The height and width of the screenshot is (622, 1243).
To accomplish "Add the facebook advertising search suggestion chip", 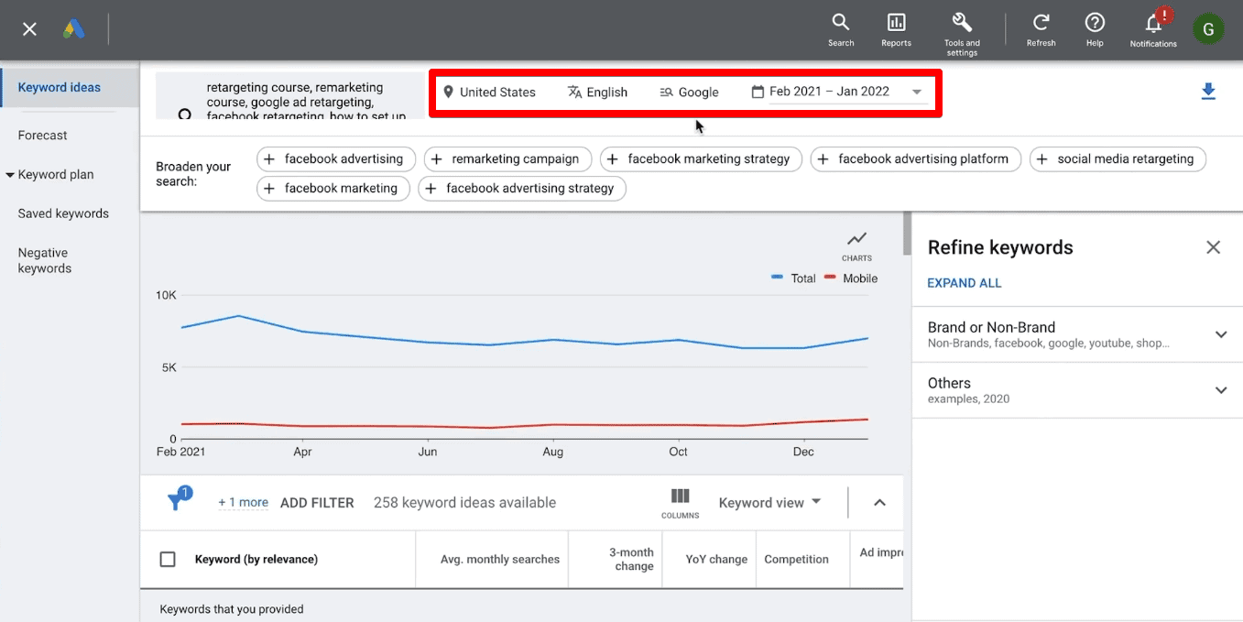I will click(x=335, y=158).
